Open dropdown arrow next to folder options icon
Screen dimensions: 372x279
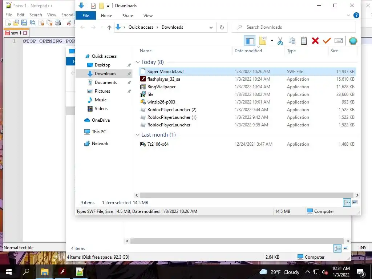coord(272,41)
